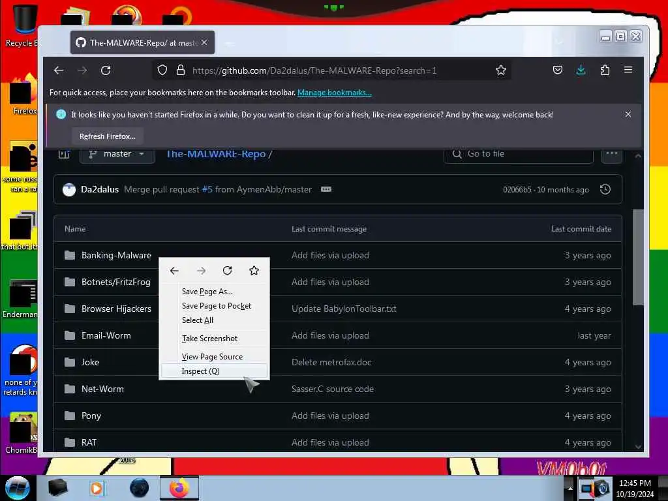Click the taskbar clock showing 12:45 PM

[635, 488]
